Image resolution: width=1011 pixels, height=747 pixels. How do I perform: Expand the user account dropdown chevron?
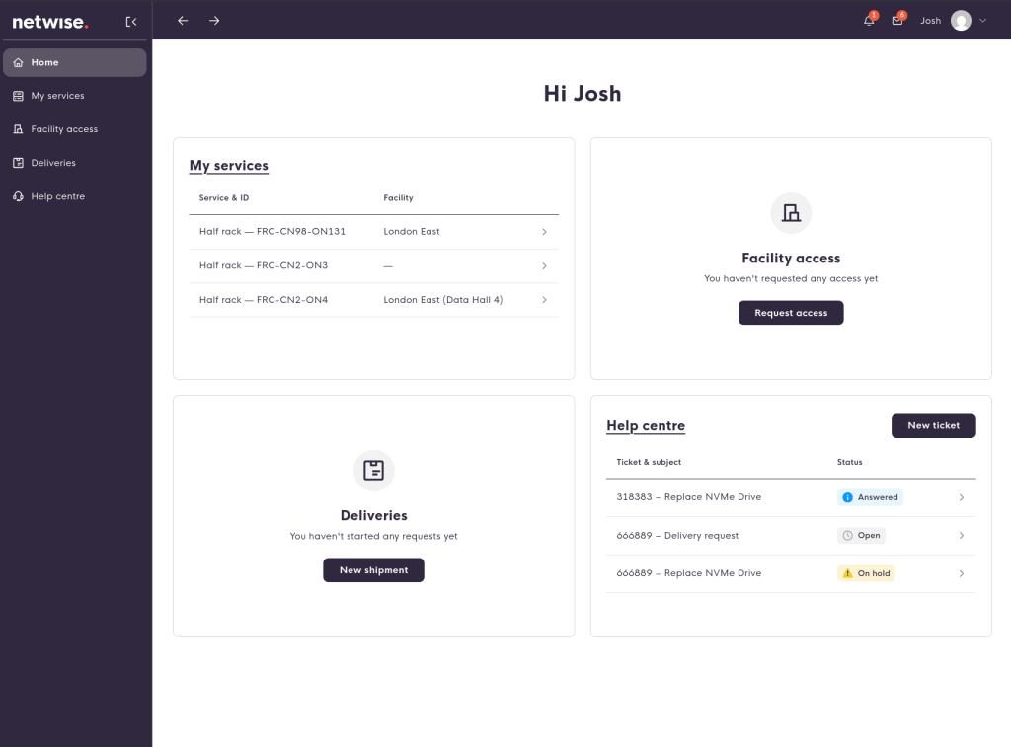point(982,21)
